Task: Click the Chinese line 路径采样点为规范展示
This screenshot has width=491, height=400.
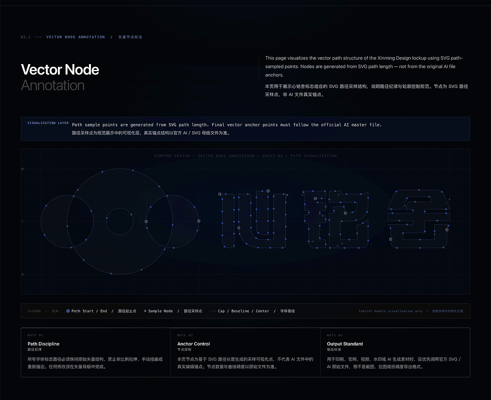Action: [151, 133]
